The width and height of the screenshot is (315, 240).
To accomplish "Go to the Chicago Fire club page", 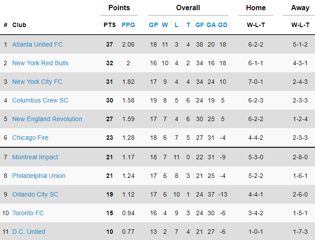I will 30,138.
